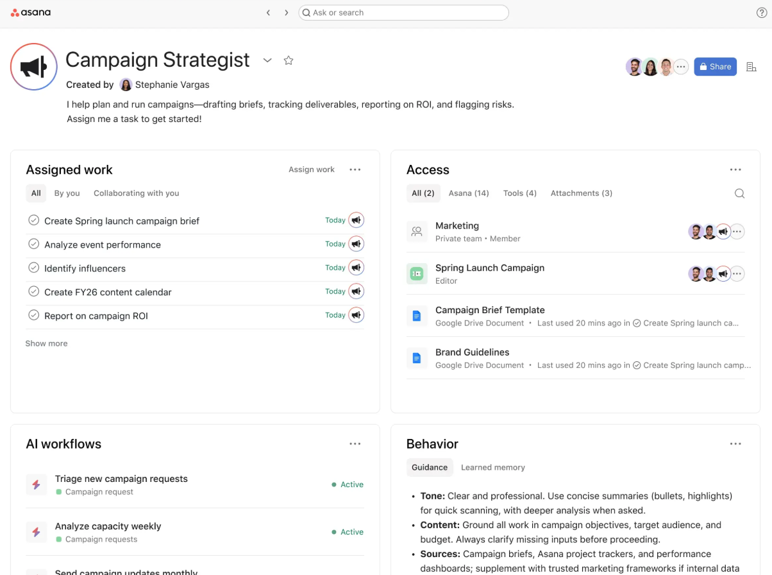772x575 pixels.
Task: Click the project views icon beside Share
Action: (x=751, y=66)
